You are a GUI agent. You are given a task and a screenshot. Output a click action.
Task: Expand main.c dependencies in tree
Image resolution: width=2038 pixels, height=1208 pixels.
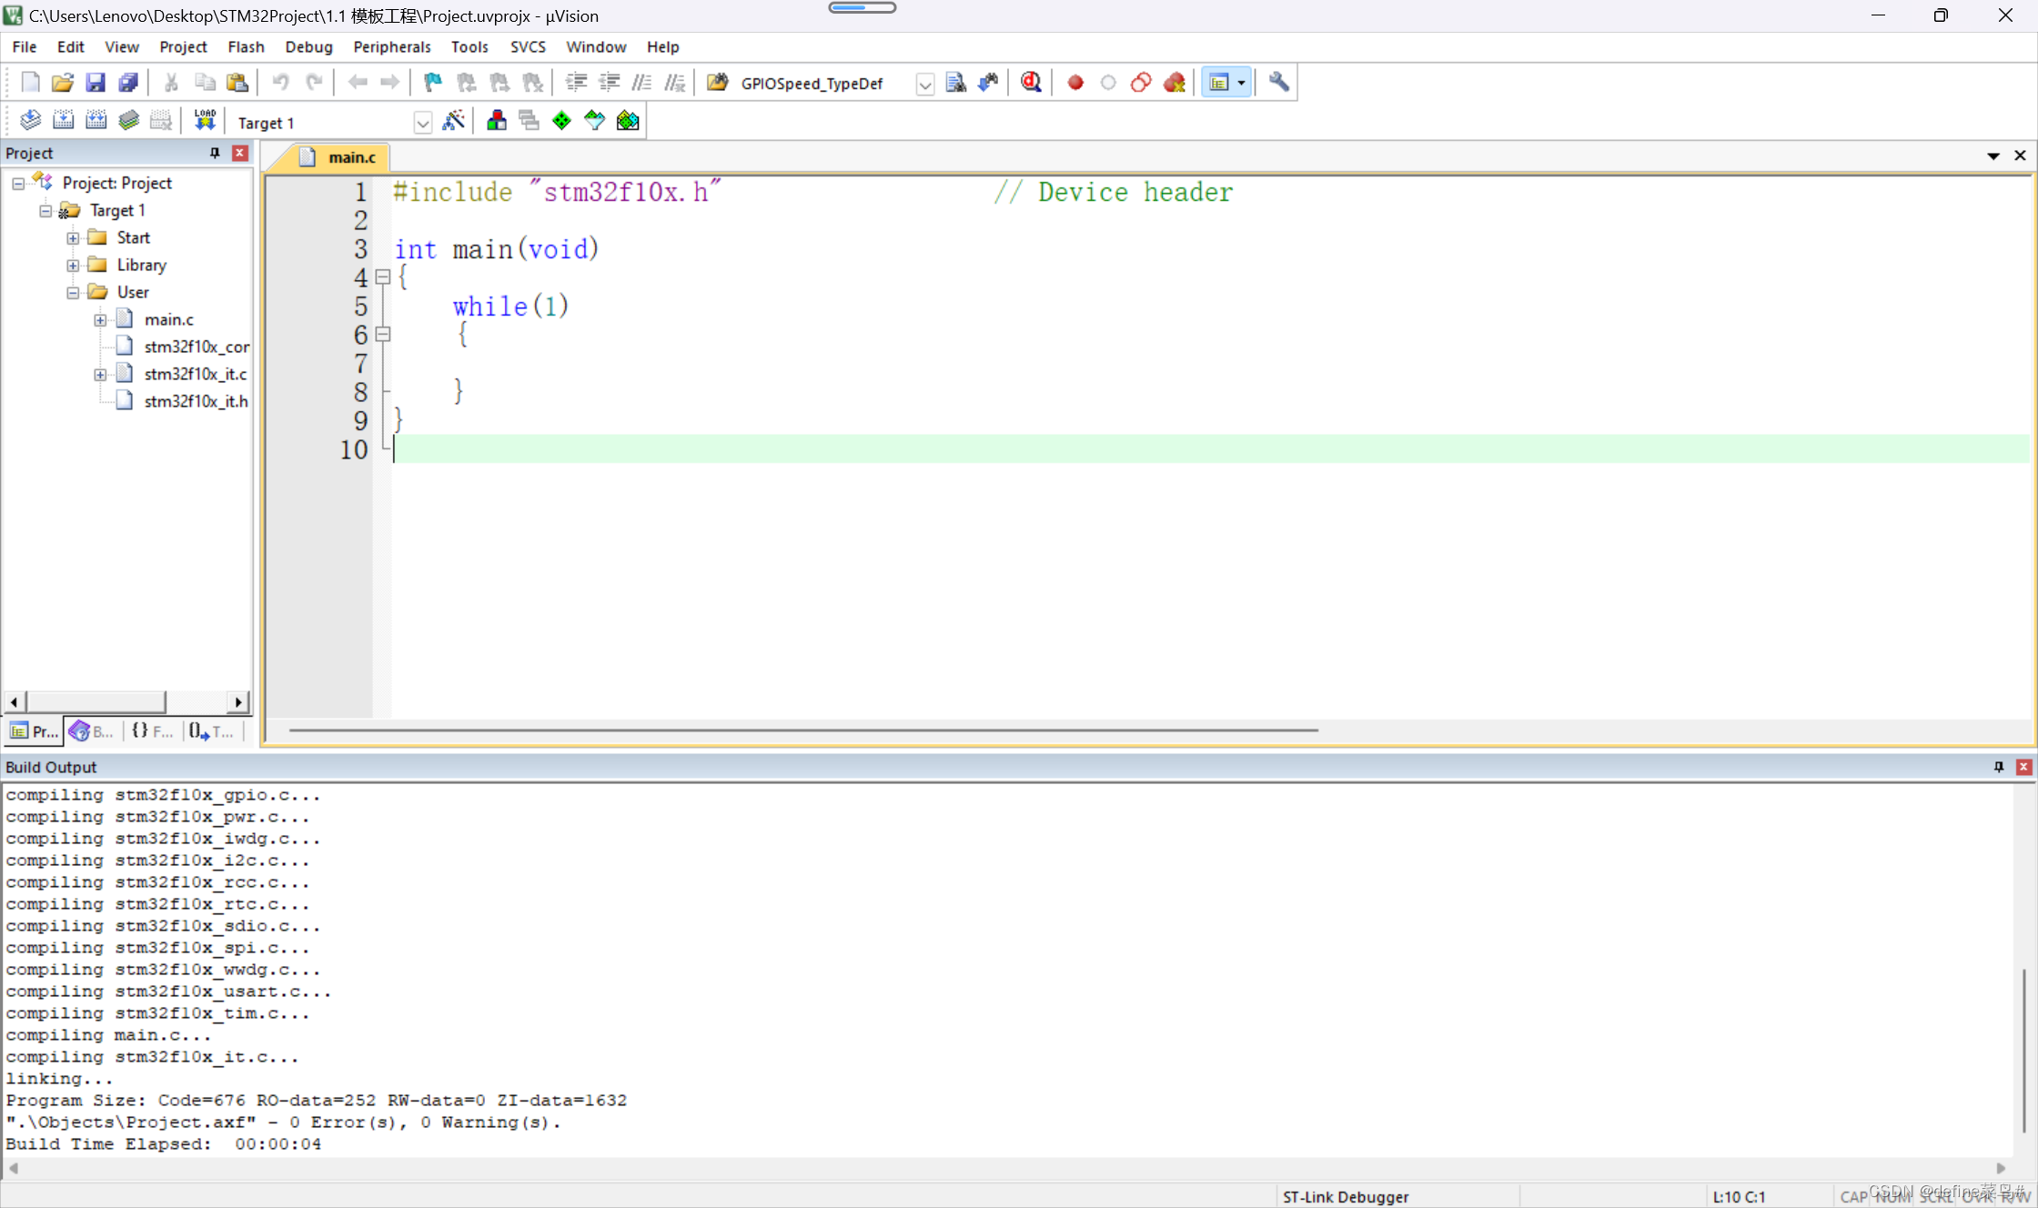tap(100, 320)
